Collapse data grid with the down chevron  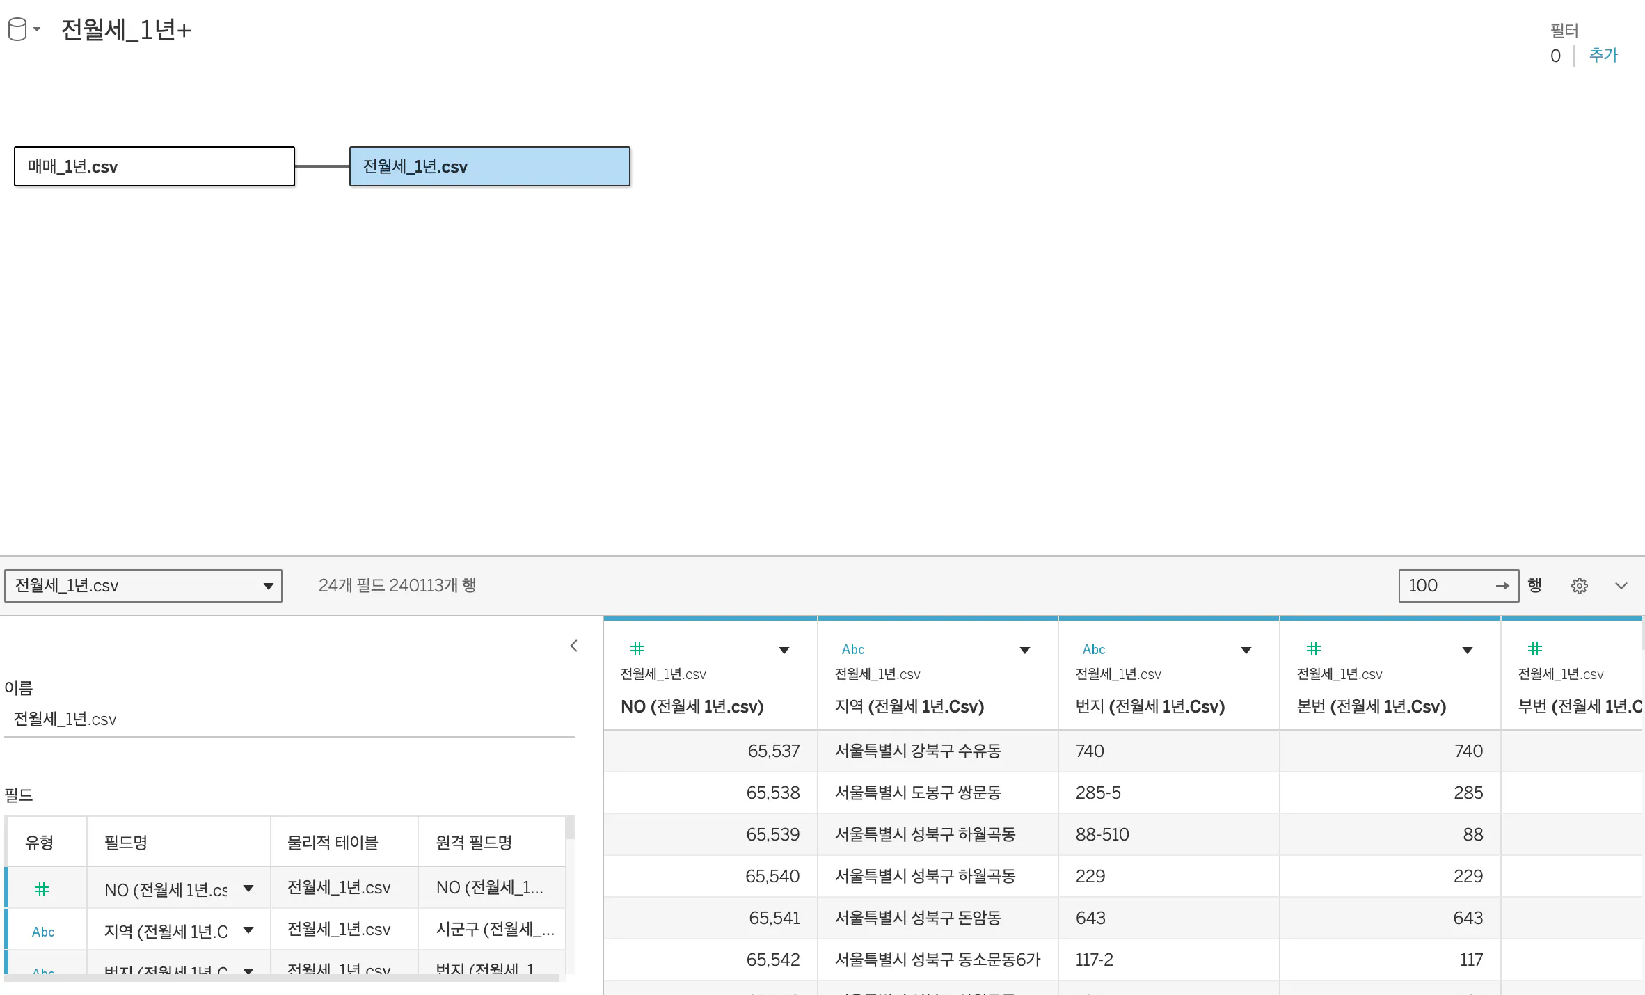pyautogui.click(x=1621, y=586)
